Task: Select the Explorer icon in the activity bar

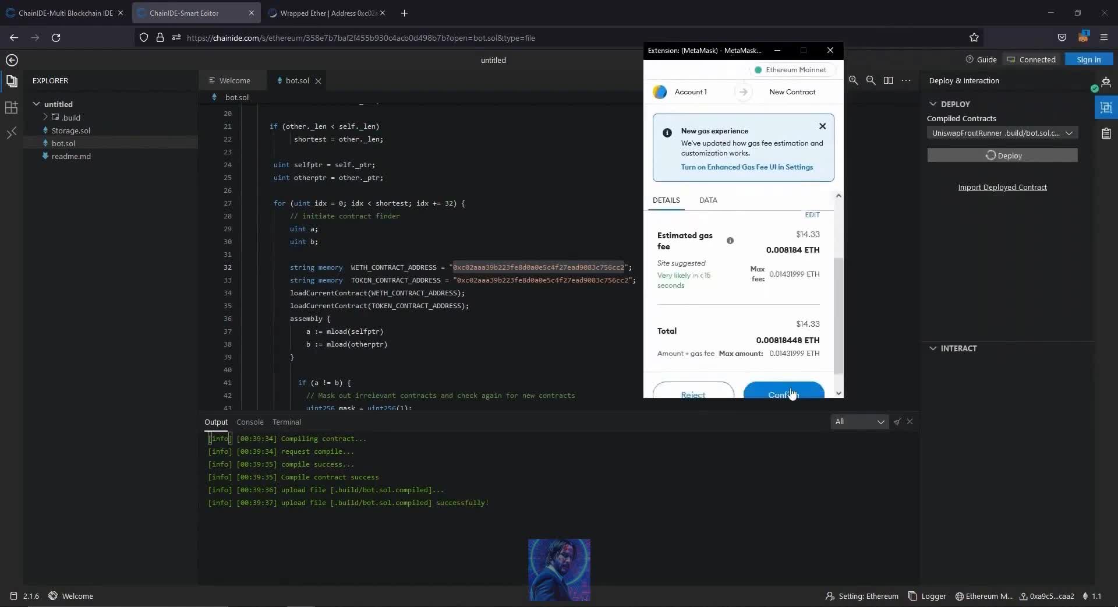Action: (x=12, y=82)
